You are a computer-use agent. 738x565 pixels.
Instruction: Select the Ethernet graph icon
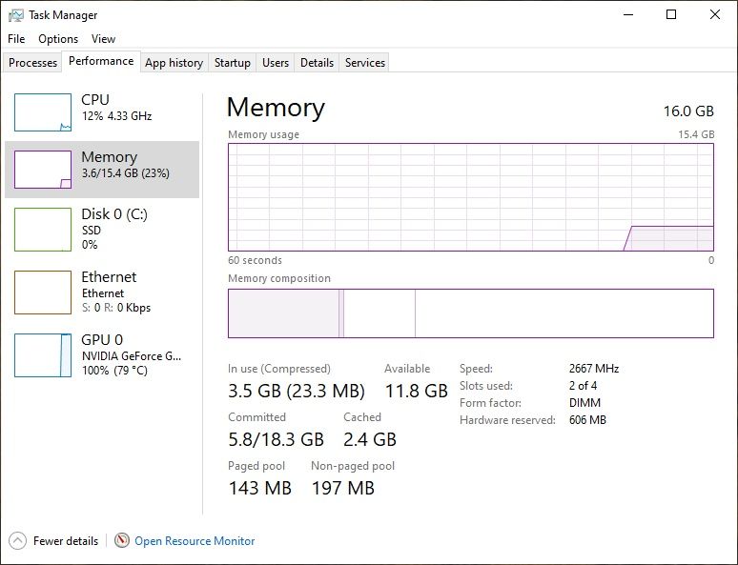pyautogui.click(x=42, y=293)
